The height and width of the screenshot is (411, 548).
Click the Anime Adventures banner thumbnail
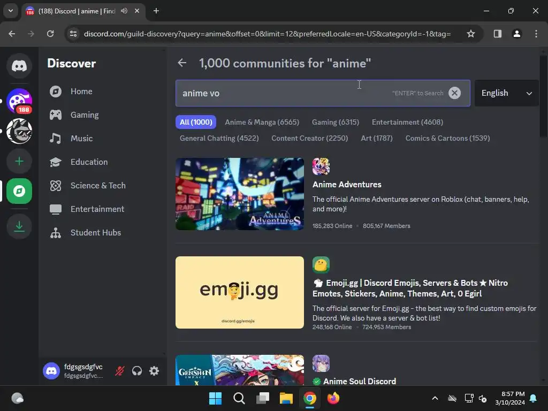click(x=239, y=194)
